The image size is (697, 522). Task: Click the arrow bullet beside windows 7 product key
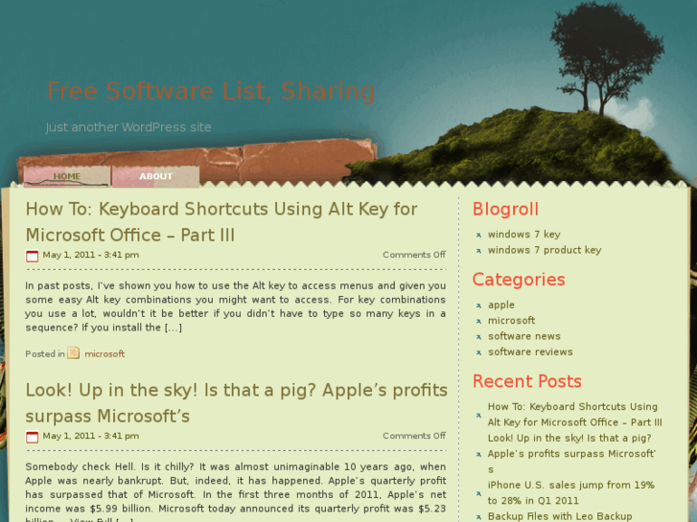coord(478,251)
